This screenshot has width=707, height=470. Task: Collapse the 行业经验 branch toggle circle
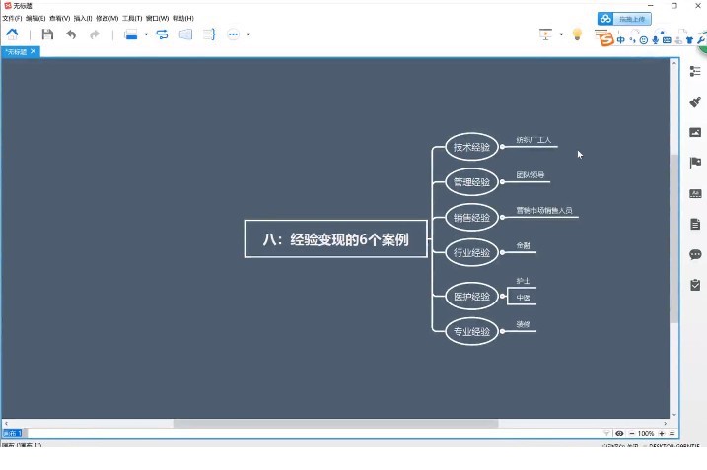point(502,252)
